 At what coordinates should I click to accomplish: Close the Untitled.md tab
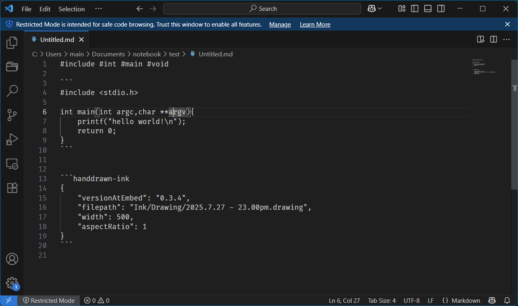tap(81, 39)
